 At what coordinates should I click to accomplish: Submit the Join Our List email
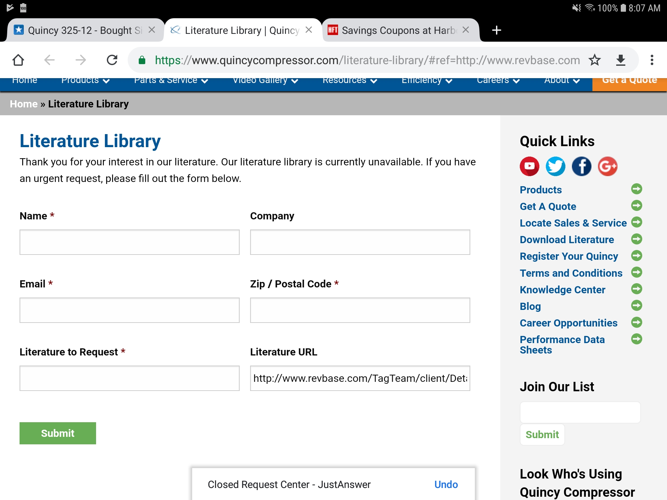[542, 435]
